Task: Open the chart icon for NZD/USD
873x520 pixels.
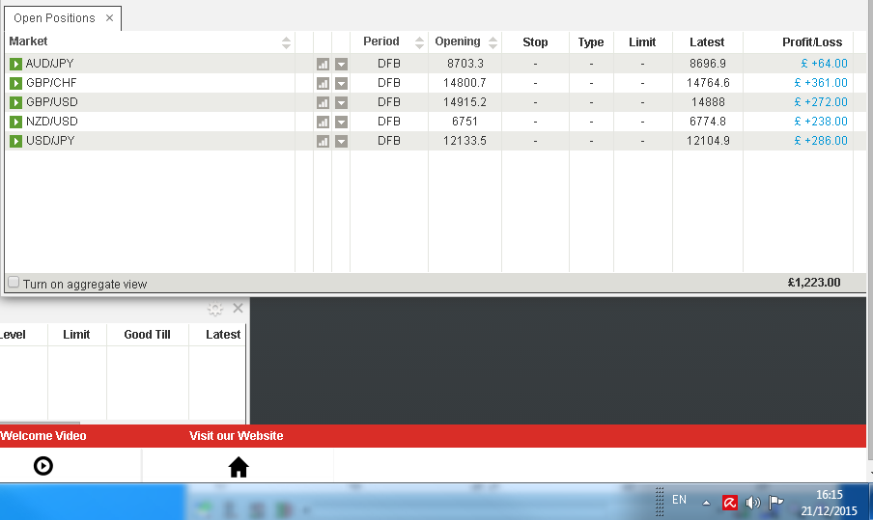Action: click(323, 122)
